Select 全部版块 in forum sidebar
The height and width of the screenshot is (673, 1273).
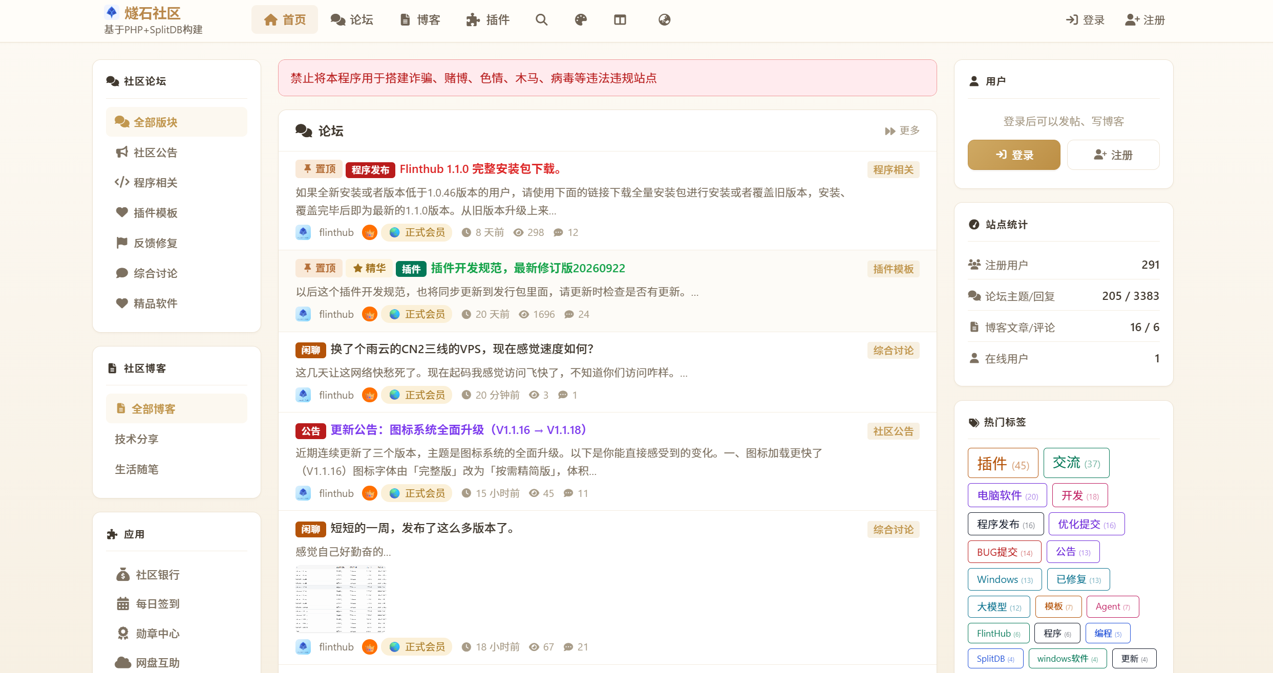click(176, 122)
